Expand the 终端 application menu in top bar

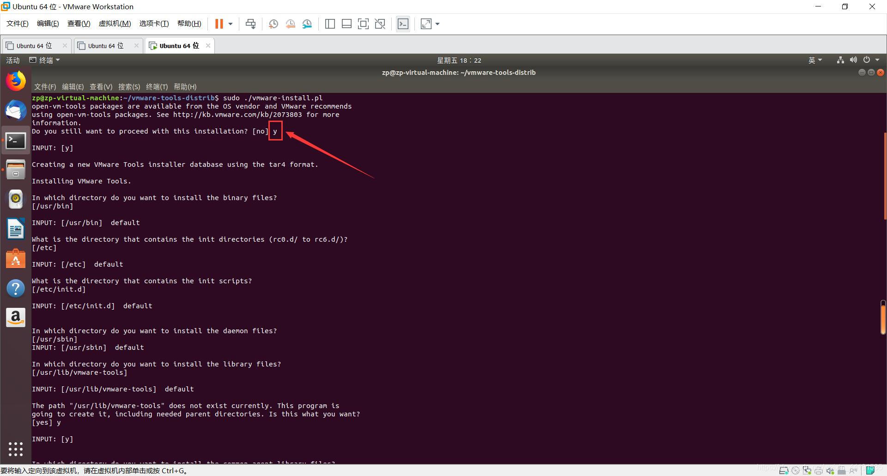44,60
